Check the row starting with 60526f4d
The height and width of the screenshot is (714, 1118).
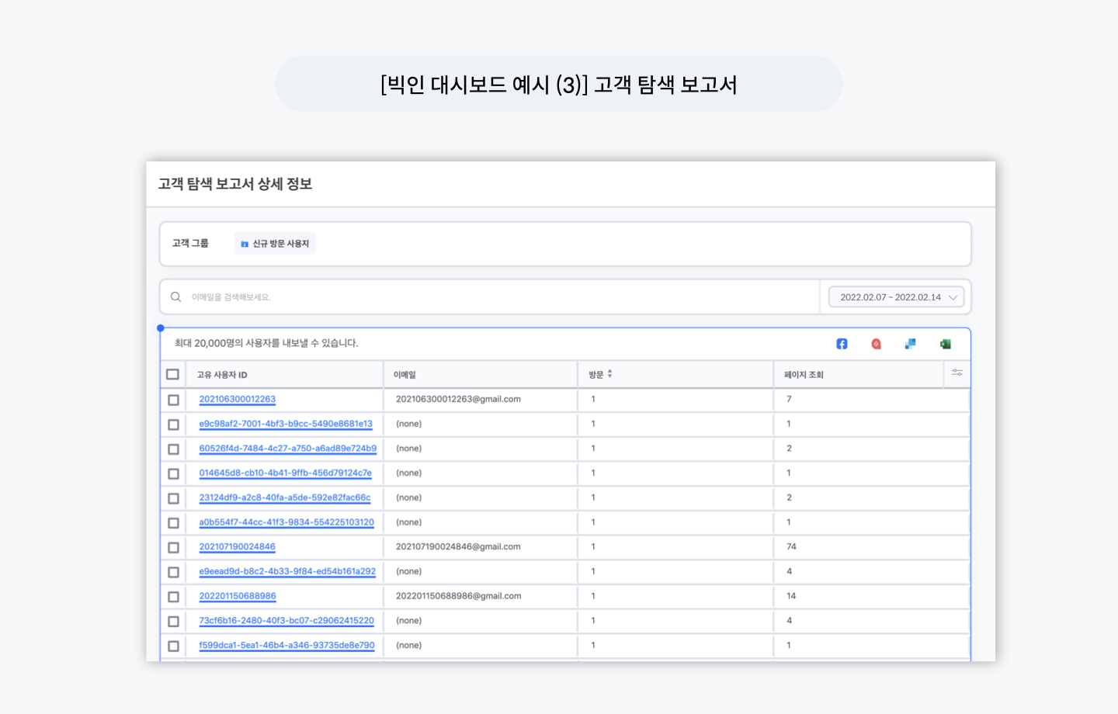[173, 449]
